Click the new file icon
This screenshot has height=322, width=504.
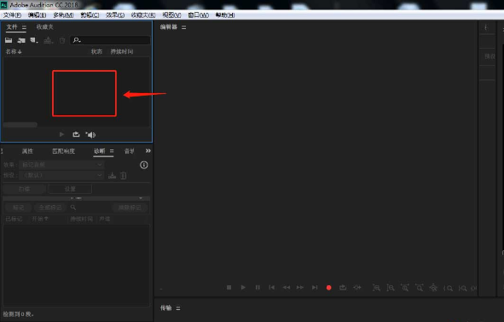point(34,40)
